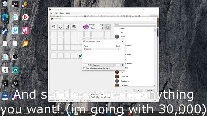Image resolution: width=207 pixels, height=116 pixels.
Task: Click the Level value 5 cell
Action: 118,49
